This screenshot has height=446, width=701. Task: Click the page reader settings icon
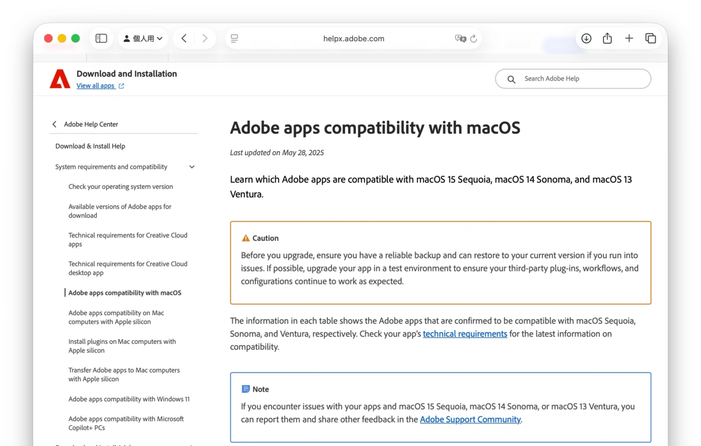point(234,38)
